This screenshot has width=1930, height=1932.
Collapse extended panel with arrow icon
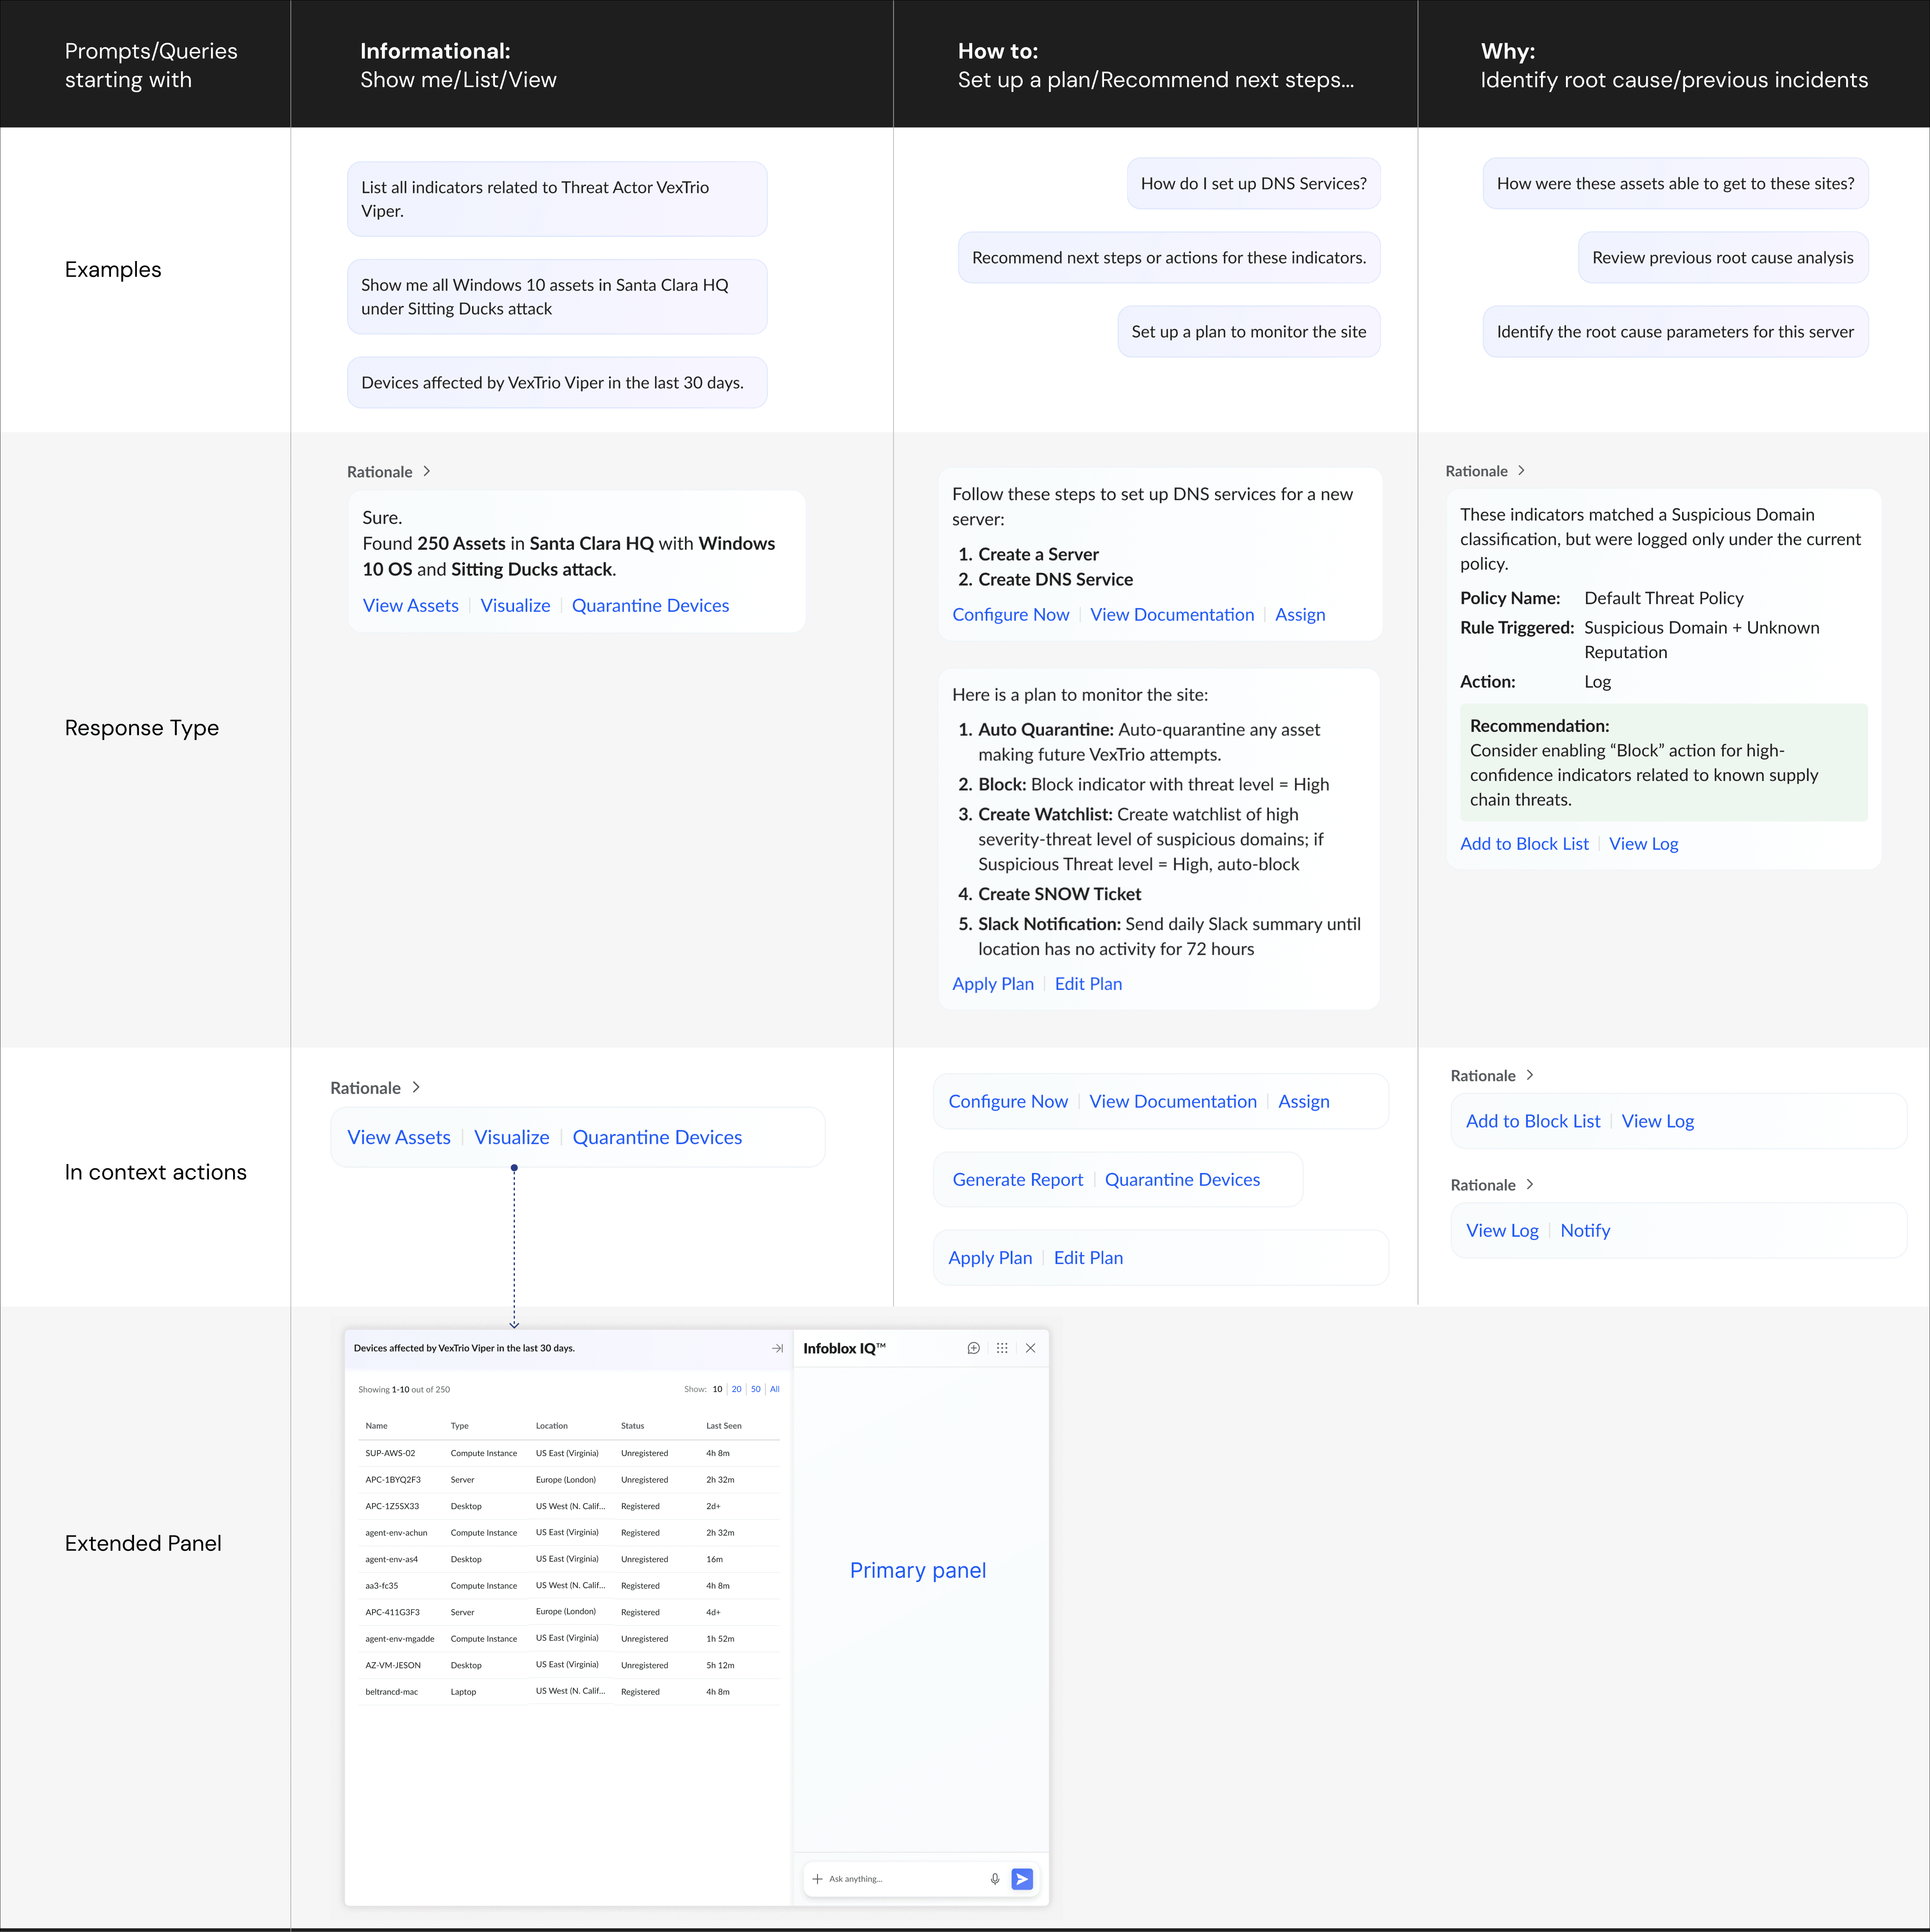coord(777,1348)
